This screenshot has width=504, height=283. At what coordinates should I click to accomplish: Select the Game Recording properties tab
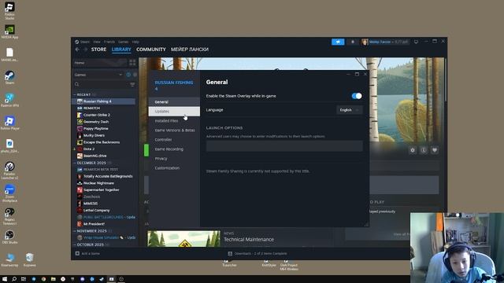pos(174,149)
